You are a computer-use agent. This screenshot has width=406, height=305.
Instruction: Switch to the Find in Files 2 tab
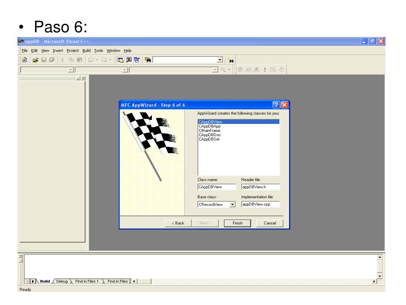click(118, 281)
